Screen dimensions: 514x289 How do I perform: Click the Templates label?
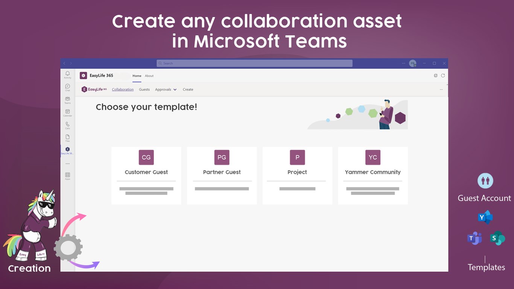486,267
